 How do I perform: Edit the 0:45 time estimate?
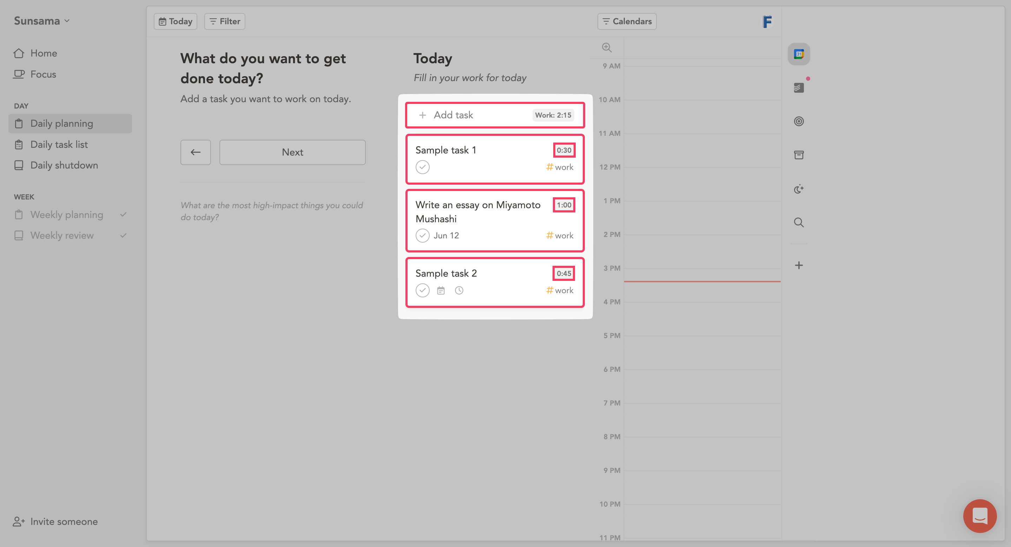coord(564,273)
